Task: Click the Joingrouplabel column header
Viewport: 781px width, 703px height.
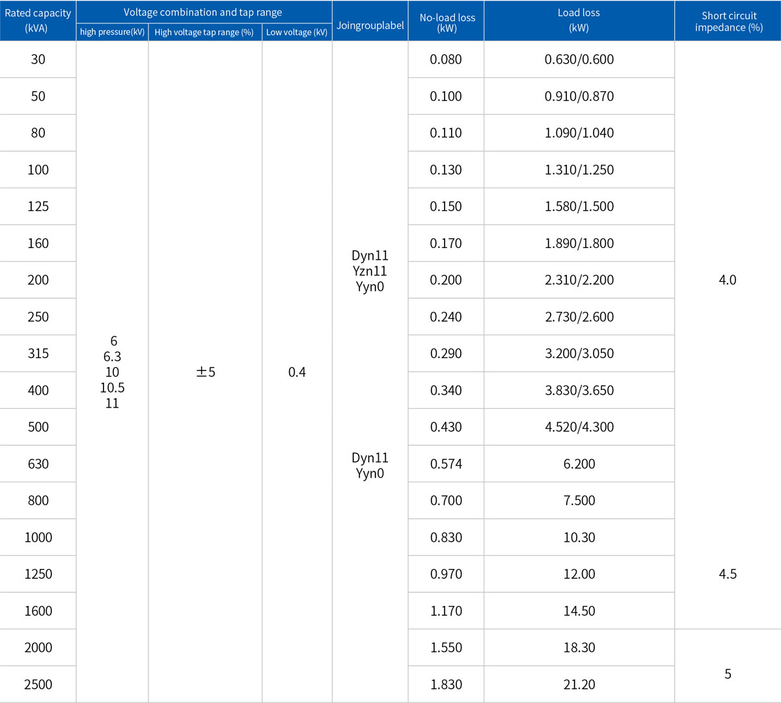Action: pos(370,26)
